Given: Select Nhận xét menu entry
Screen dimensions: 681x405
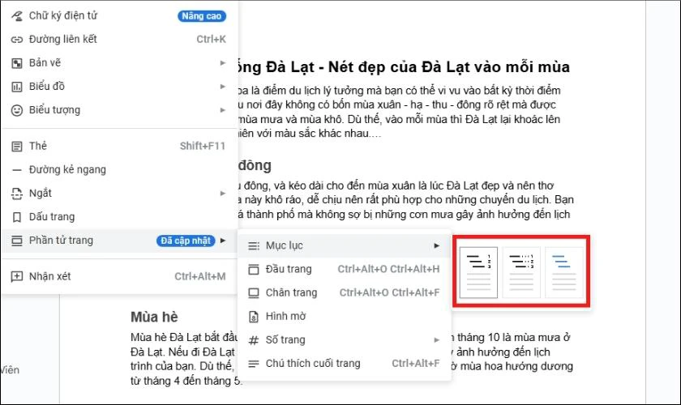Looking at the screenshot, I should click(119, 276).
